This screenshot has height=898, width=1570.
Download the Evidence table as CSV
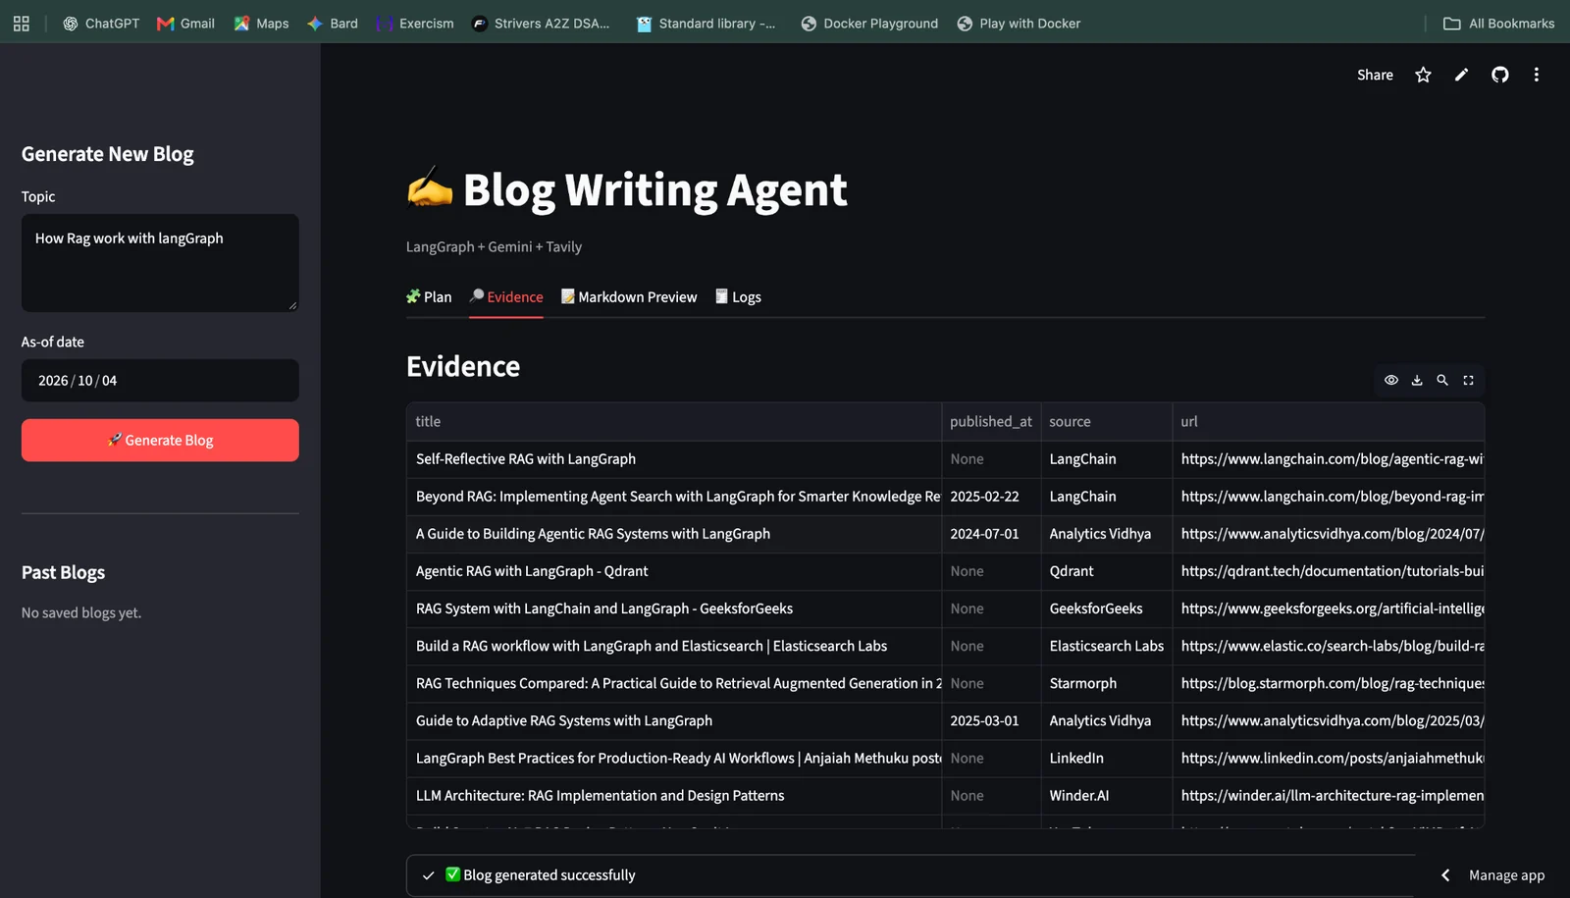click(1417, 380)
